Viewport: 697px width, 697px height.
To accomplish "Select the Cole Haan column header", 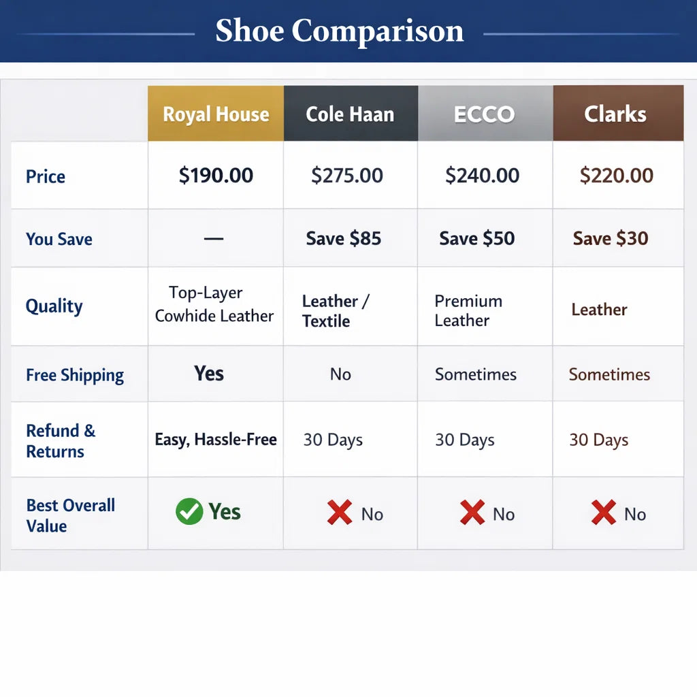I will pos(350,114).
